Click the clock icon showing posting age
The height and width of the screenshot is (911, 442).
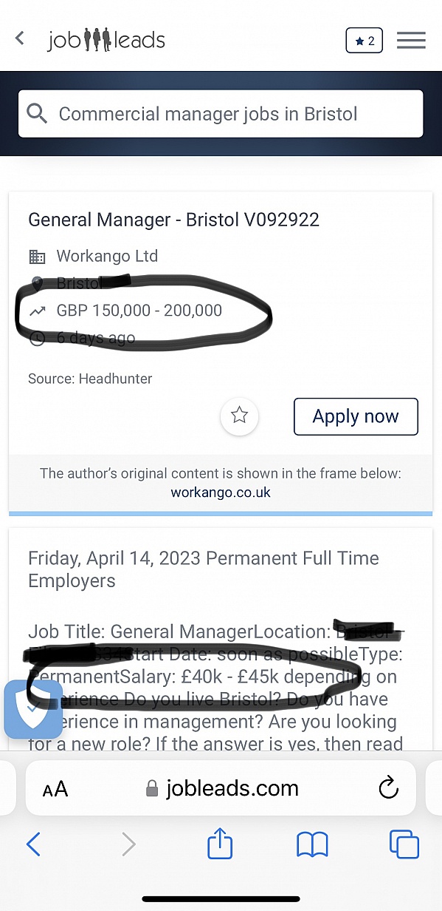(37, 338)
